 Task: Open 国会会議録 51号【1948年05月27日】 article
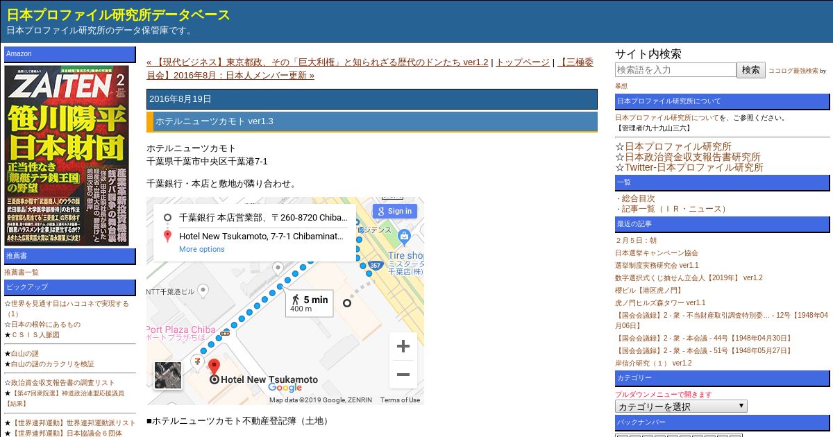coord(703,351)
